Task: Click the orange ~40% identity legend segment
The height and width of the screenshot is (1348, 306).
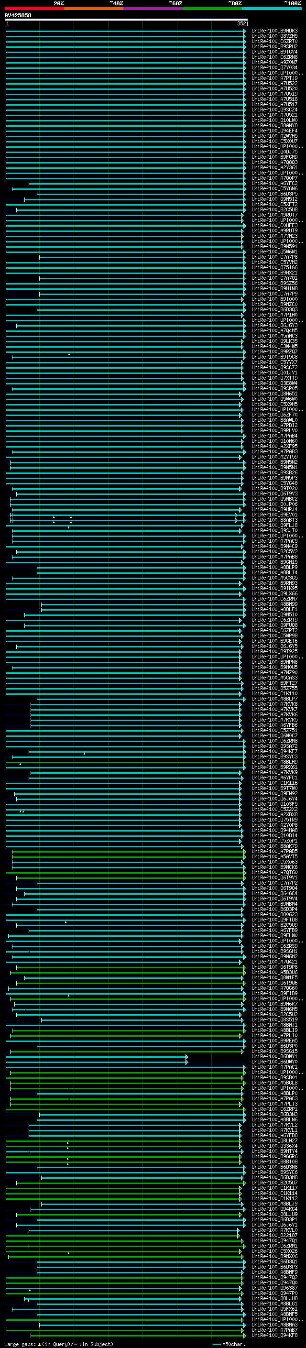Action: tap(94, 9)
